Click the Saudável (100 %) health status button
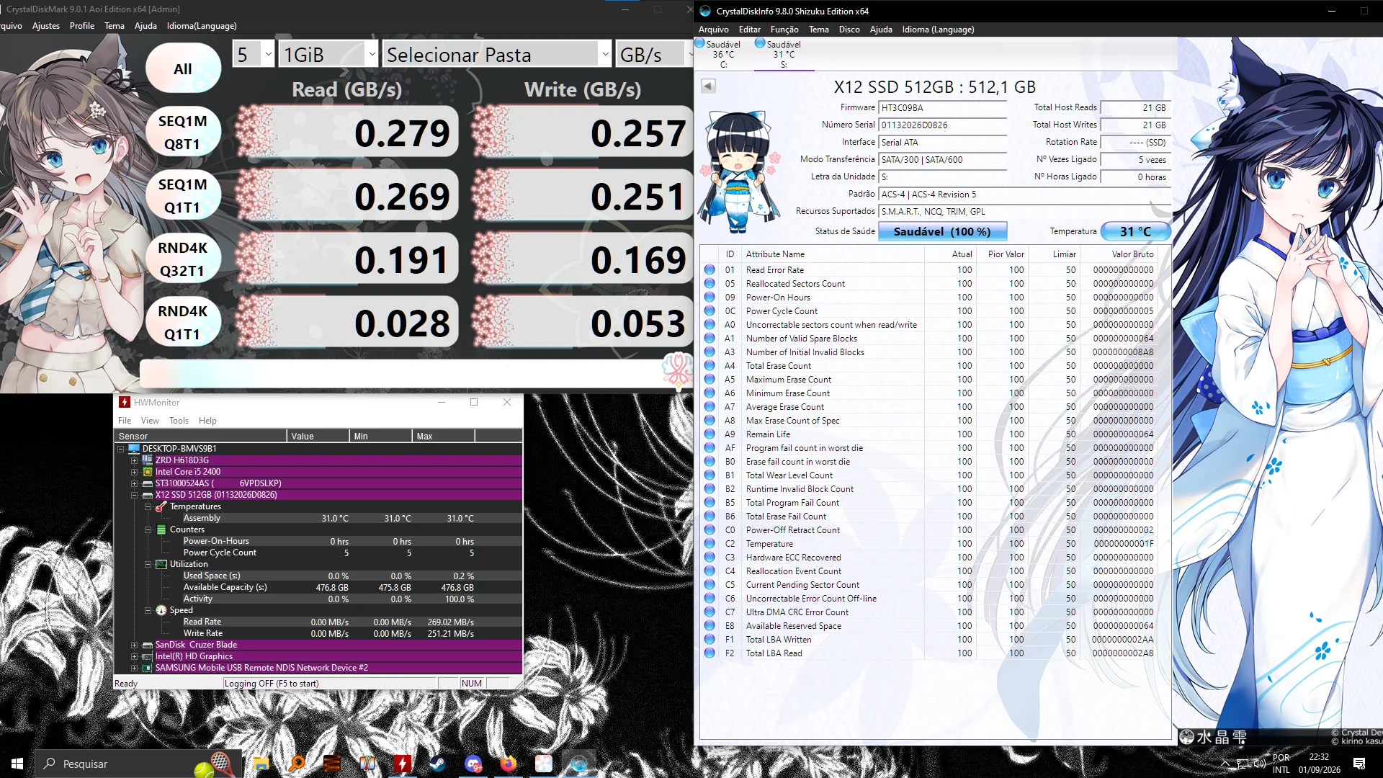 942,231
